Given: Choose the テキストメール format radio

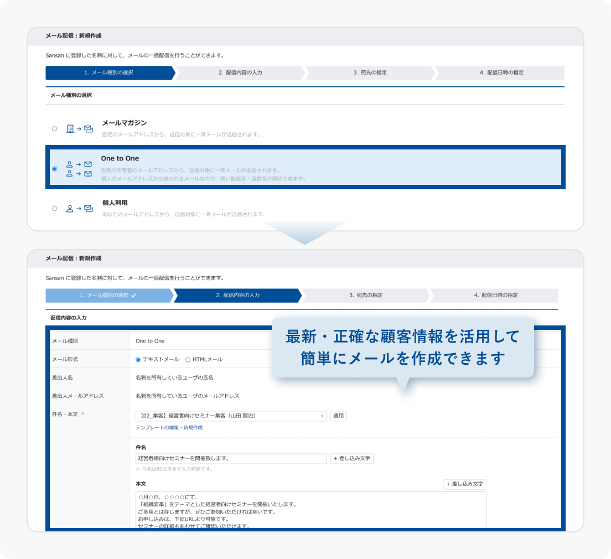Looking at the screenshot, I should pos(138,360).
